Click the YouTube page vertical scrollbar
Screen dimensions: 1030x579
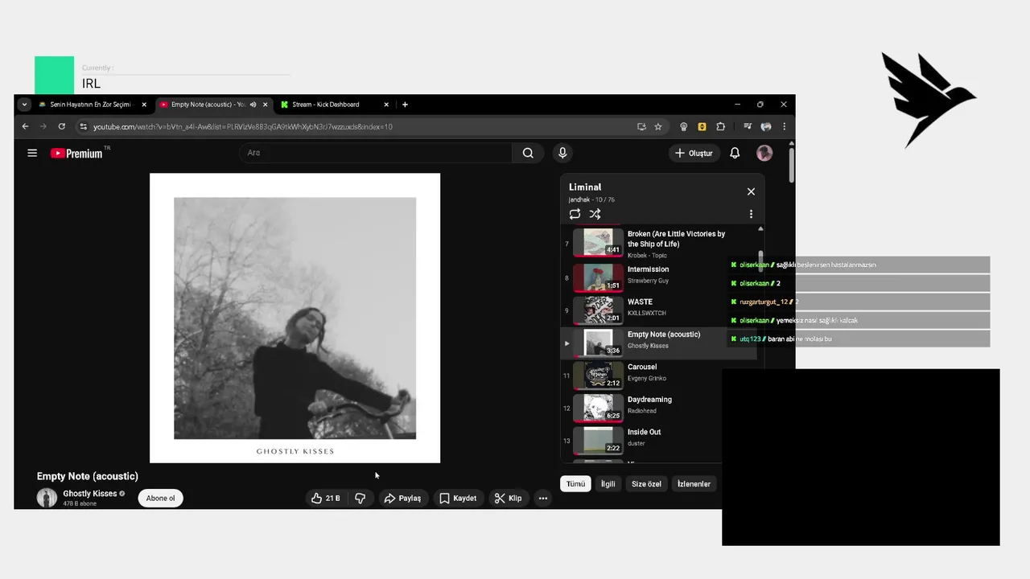click(x=792, y=165)
